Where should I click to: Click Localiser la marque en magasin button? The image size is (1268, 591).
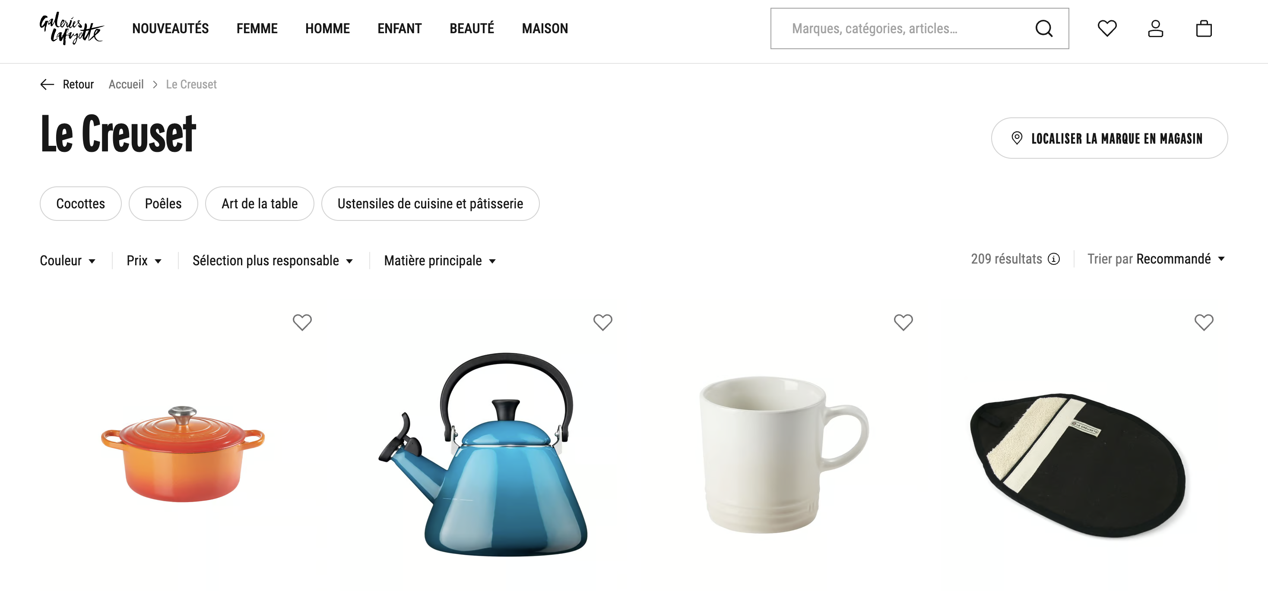point(1109,138)
